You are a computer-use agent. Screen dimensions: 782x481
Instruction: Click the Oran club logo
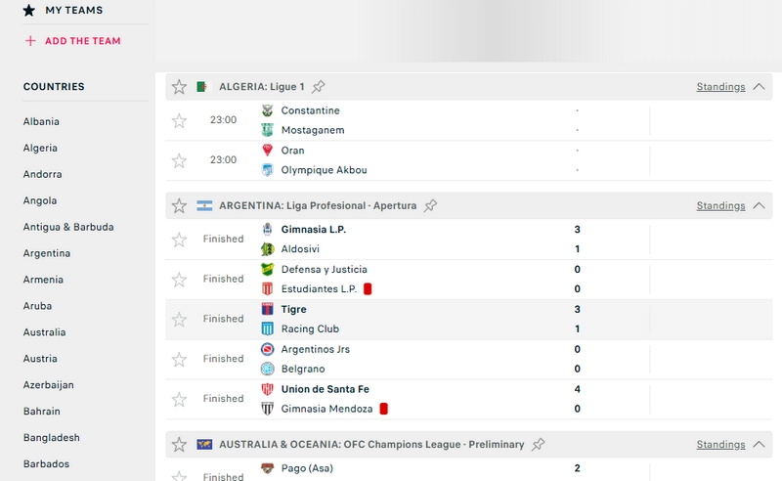pyautogui.click(x=268, y=151)
